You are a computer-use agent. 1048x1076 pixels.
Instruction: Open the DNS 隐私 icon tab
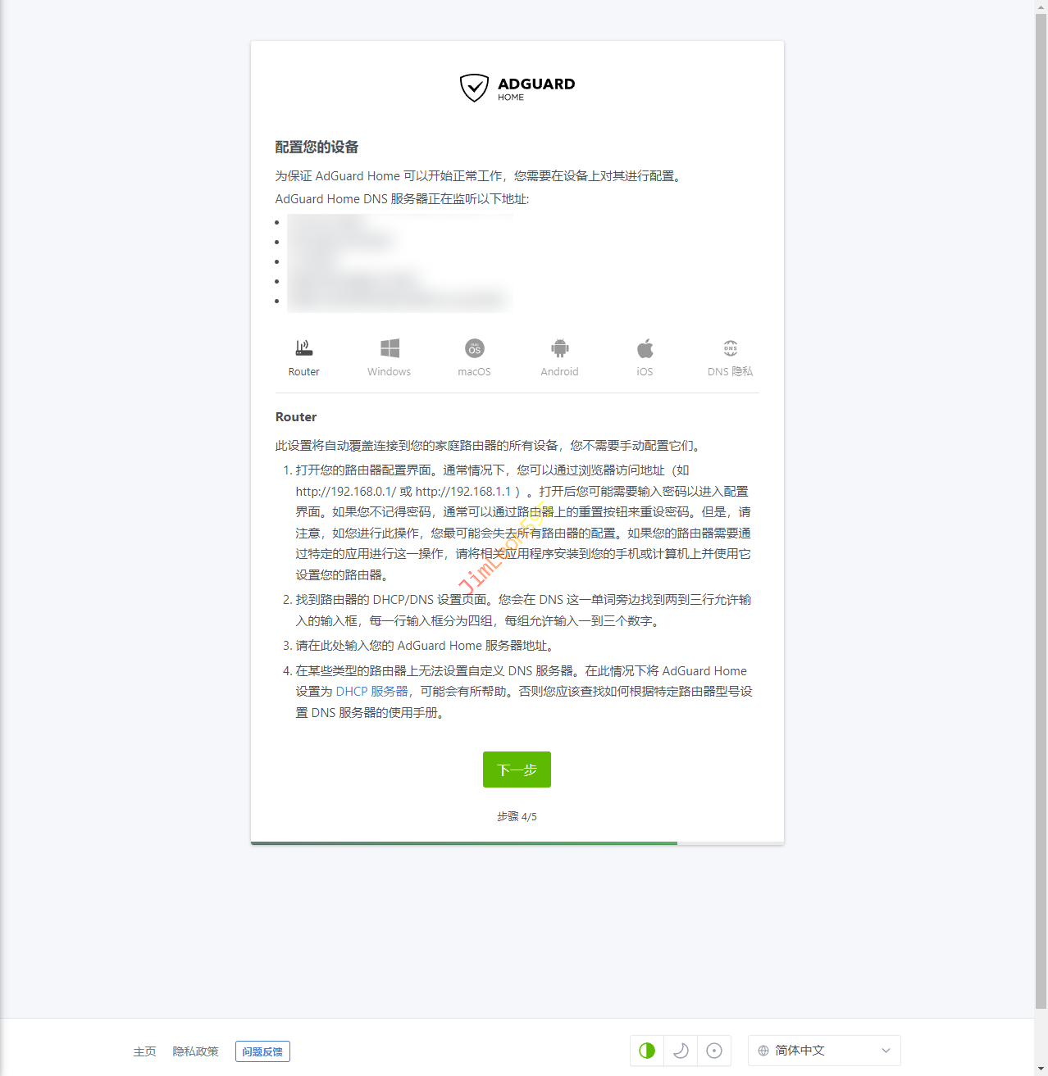[x=730, y=348]
